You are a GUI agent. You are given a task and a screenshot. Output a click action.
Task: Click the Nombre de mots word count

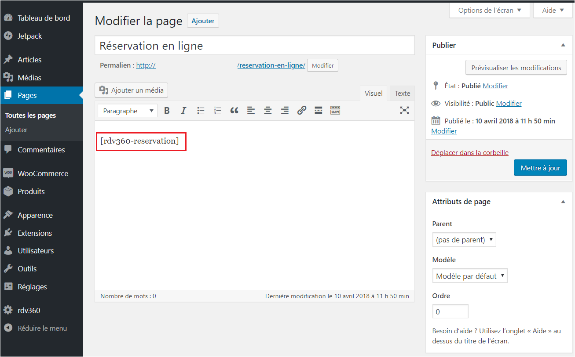pyautogui.click(x=128, y=296)
